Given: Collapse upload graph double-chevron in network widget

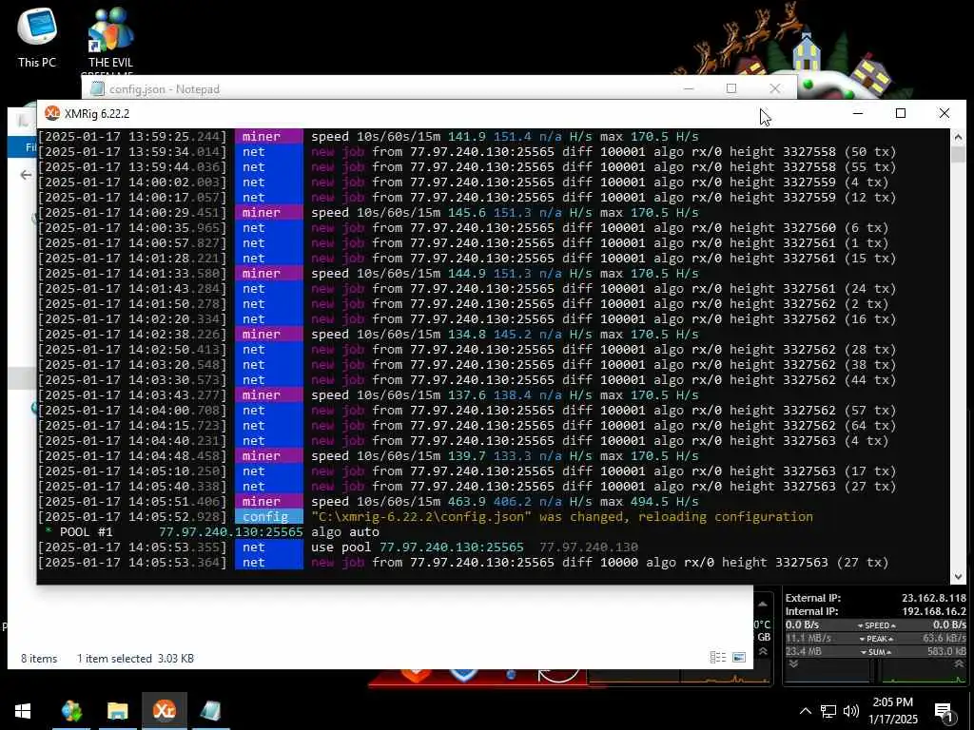Looking at the screenshot, I should (959, 664).
